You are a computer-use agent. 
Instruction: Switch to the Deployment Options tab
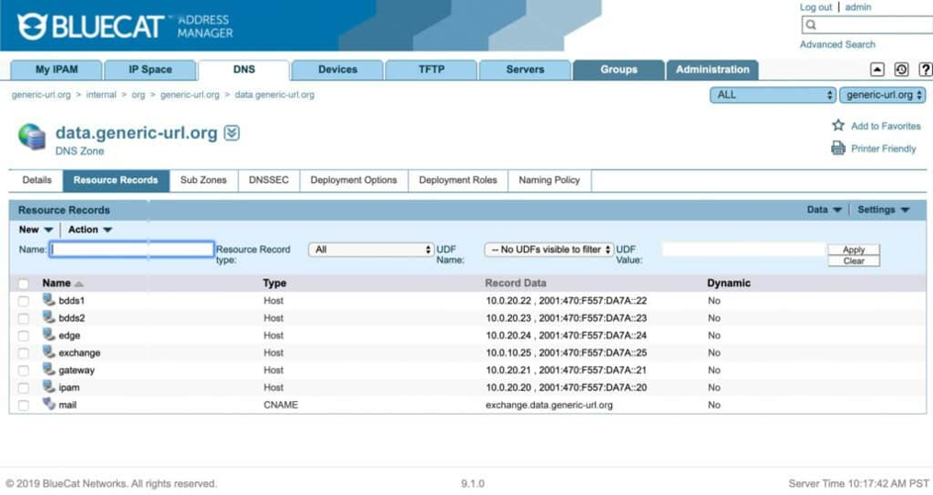pyautogui.click(x=354, y=180)
